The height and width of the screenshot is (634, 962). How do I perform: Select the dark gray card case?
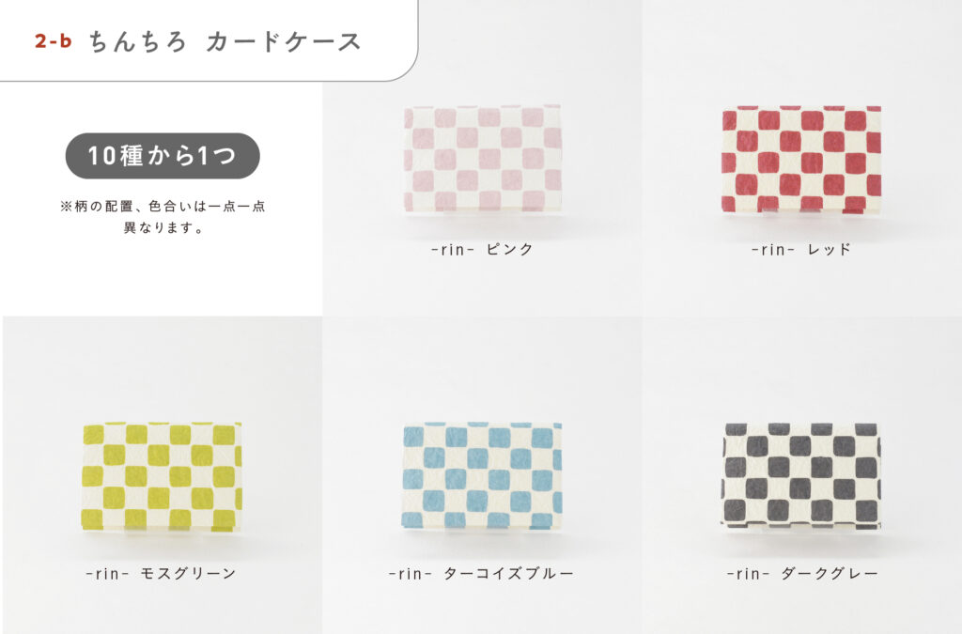click(801, 476)
